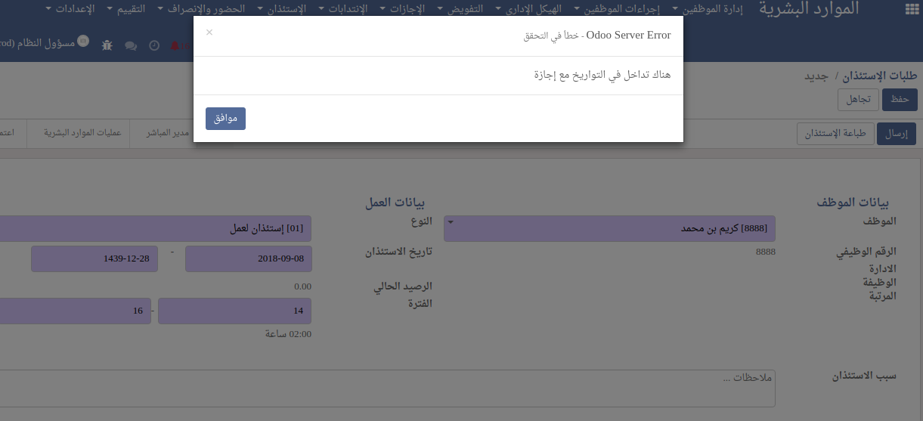Viewport: 923px width, 421px height.
Task: Click the حفظ save button
Action: click(x=900, y=99)
